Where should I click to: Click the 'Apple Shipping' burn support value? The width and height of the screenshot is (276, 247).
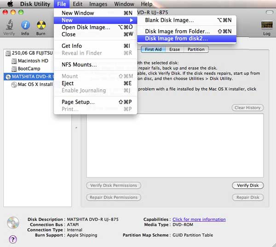pyautogui.click(x=82, y=235)
